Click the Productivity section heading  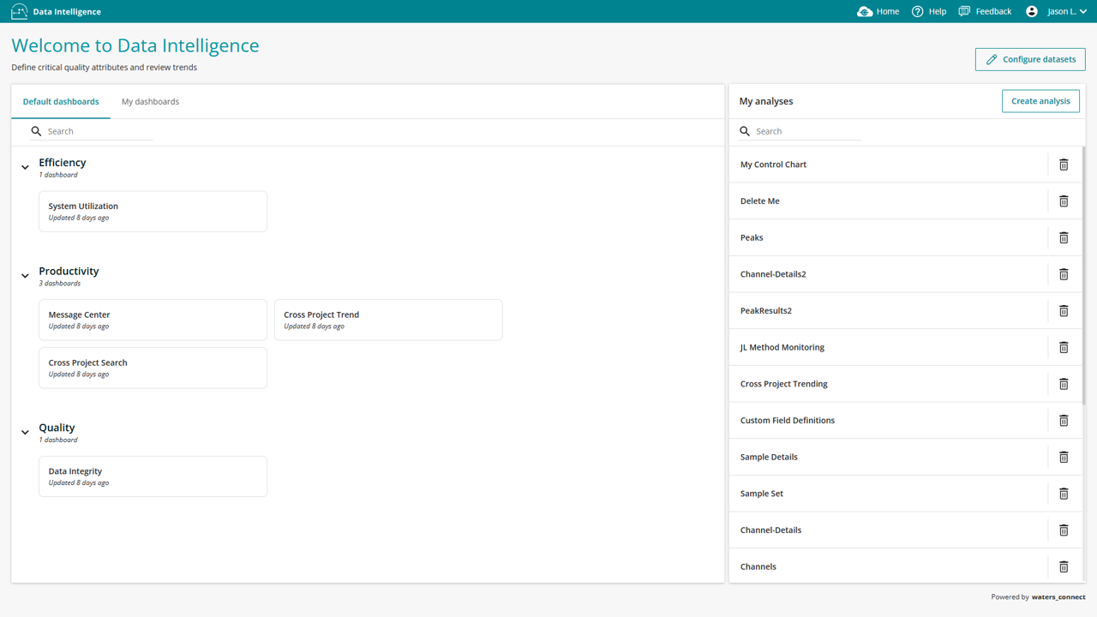[x=69, y=271]
